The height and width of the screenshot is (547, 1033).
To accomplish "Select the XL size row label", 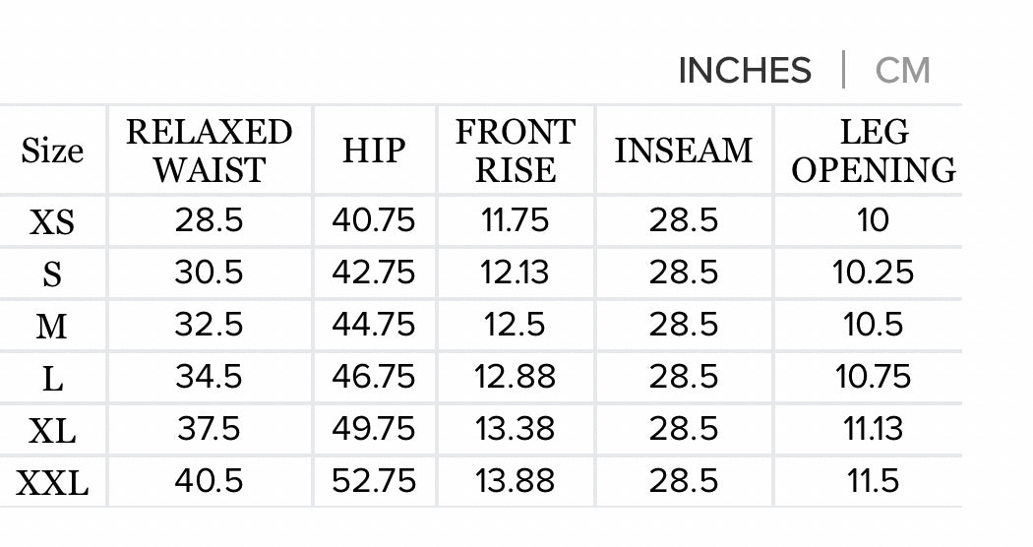I will click(52, 430).
